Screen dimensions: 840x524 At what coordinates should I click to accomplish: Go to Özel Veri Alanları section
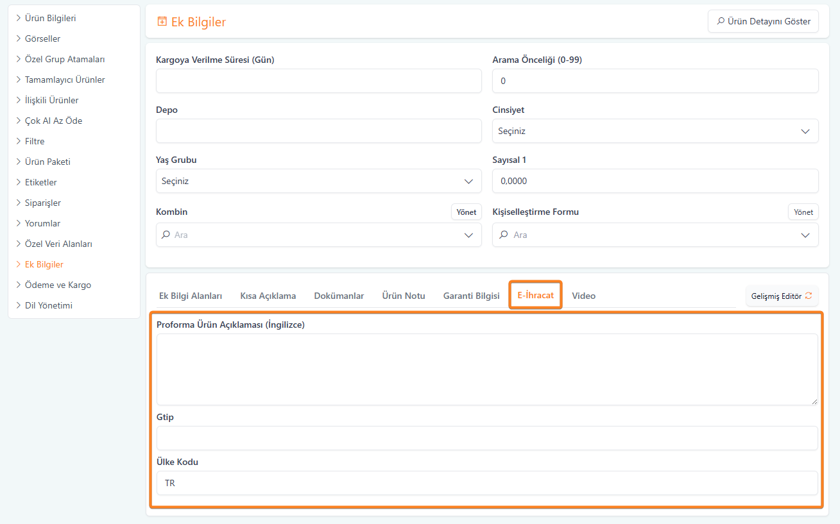click(58, 244)
